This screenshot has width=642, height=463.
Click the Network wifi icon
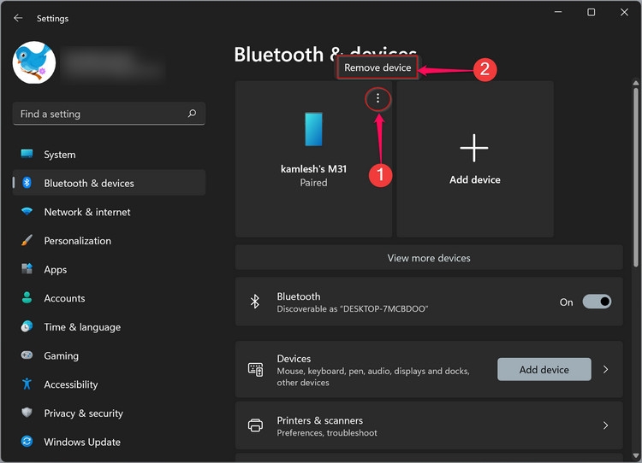[27, 211]
